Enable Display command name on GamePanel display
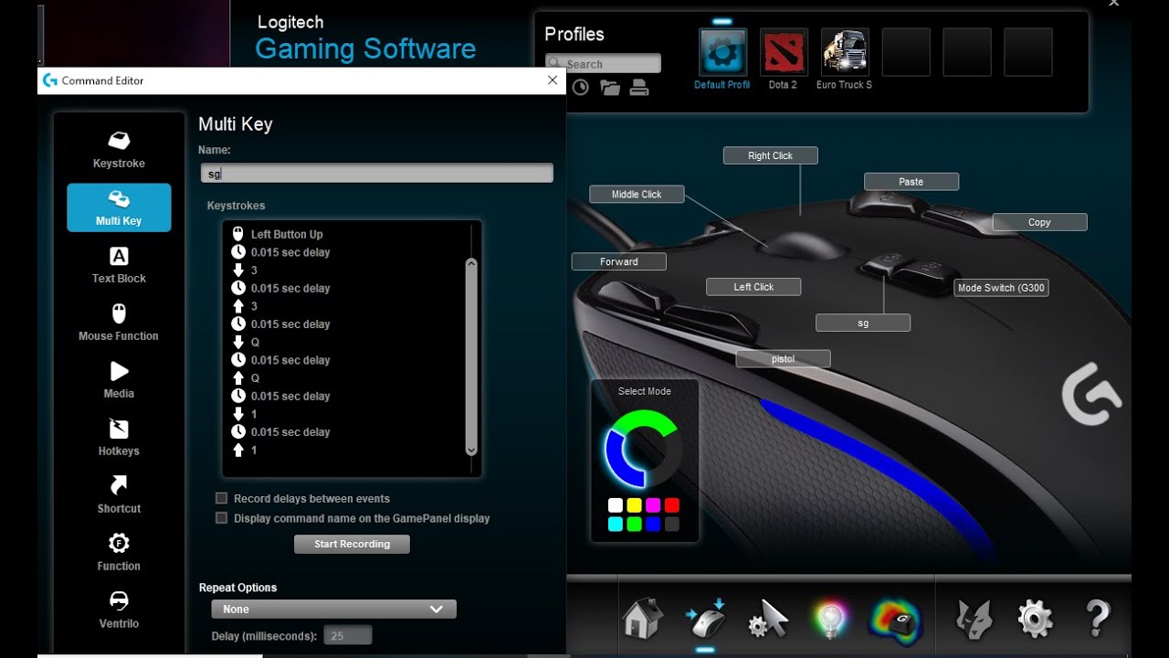 221,518
